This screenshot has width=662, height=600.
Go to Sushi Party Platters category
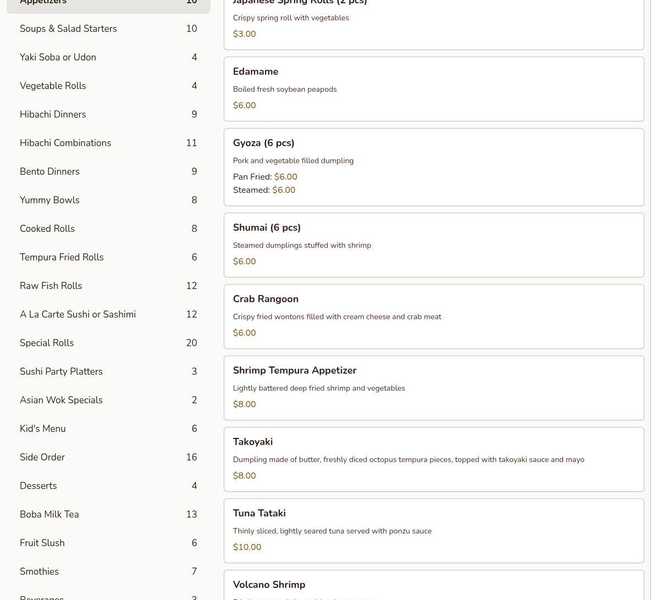[x=108, y=371]
